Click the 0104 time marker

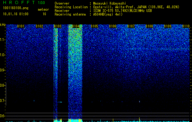(76, 26)
